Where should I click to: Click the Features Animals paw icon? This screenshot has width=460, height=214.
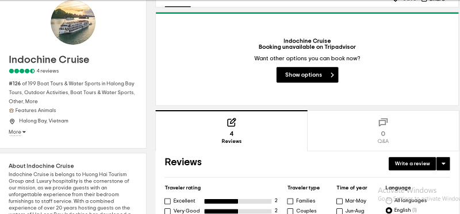(x=11, y=110)
